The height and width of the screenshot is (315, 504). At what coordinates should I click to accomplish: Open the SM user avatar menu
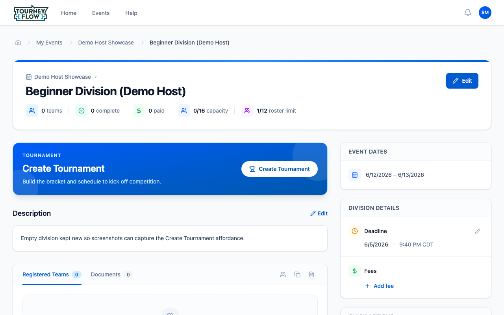point(485,13)
